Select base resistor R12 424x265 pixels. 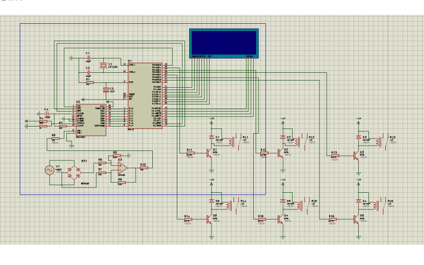(x=264, y=153)
